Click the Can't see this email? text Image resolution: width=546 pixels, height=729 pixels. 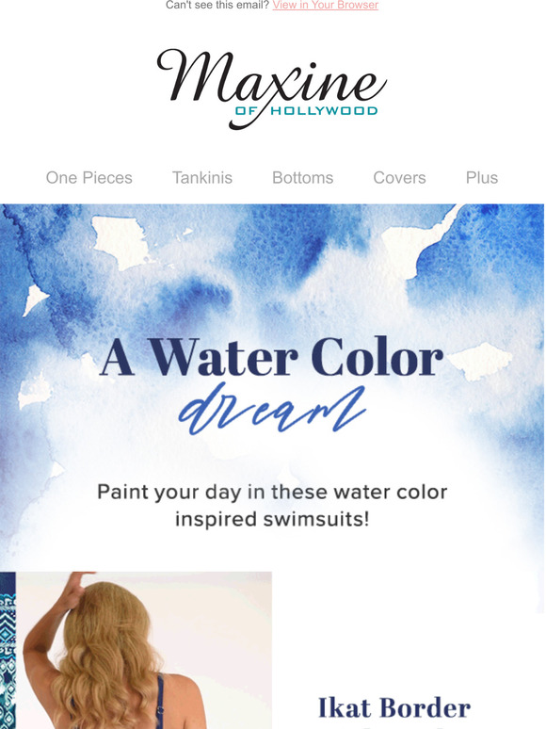click(x=217, y=5)
